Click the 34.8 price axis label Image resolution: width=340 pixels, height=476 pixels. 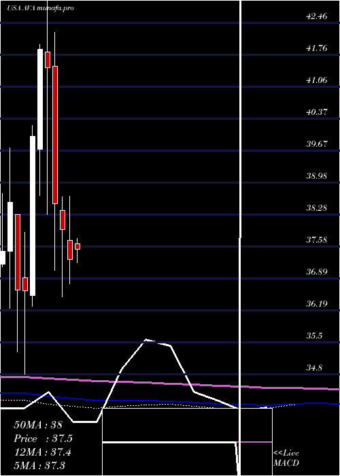(314, 368)
